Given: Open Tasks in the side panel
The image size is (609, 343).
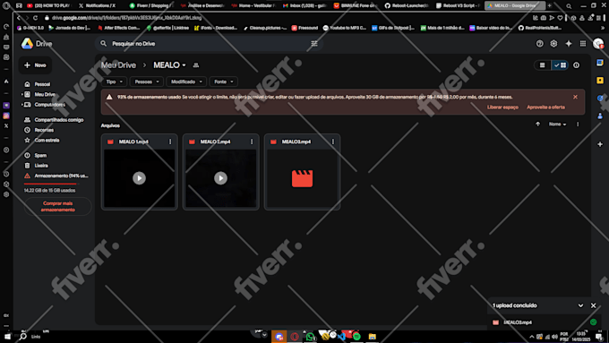Looking at the screenshot, I should pos(600,98).
